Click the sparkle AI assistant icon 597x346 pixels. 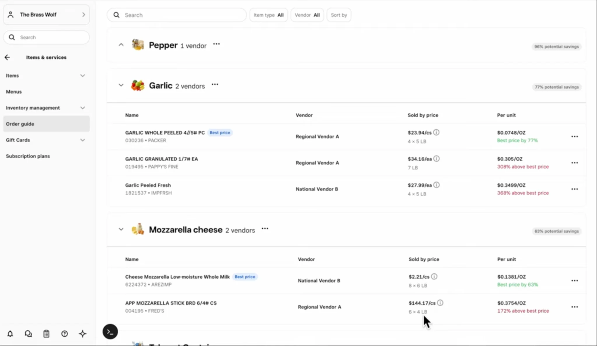[83, 334]
